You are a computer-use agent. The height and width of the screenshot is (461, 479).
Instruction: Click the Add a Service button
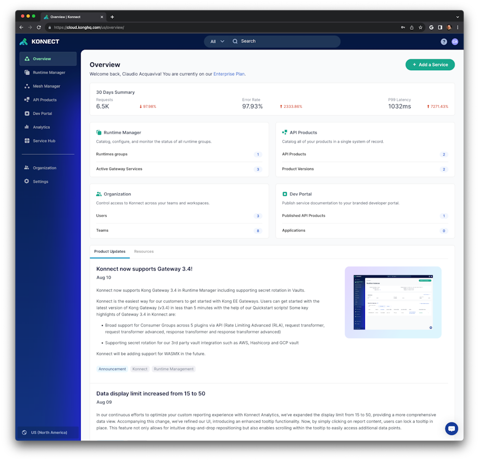pos(430,65)
